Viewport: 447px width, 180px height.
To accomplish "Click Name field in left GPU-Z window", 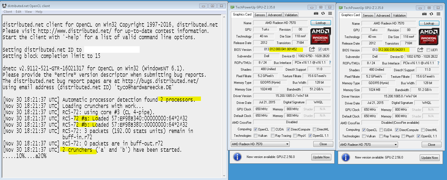I will [x=280, y=23].
